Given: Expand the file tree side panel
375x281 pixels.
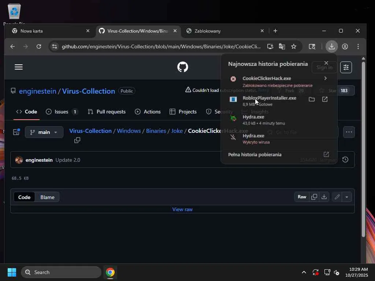Looking at the screenshot, I should point(16,132).
